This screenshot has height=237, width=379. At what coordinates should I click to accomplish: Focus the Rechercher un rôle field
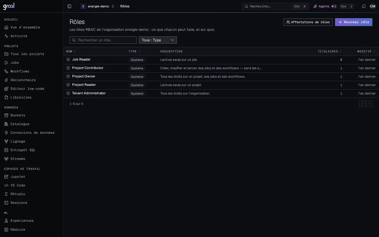coord(103,40)
